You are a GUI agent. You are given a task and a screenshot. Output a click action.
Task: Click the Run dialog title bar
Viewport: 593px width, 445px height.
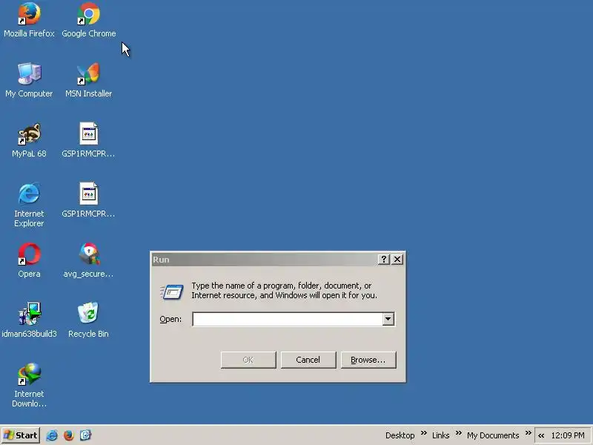pyautogui.click(x=264, y=259)
